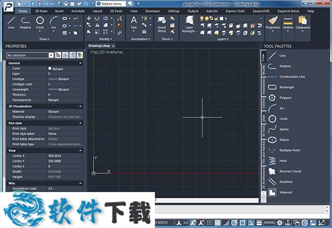
Task: Switch to the 3D Tools ribbon tab
Action: point(116,11)
